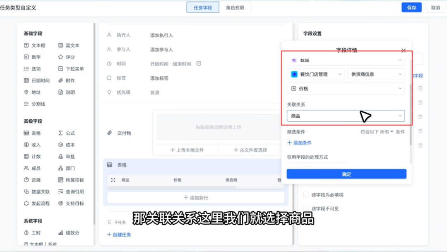Click 添加条件 link
This screenshot has height=252, width=447.
pos(299,143)
